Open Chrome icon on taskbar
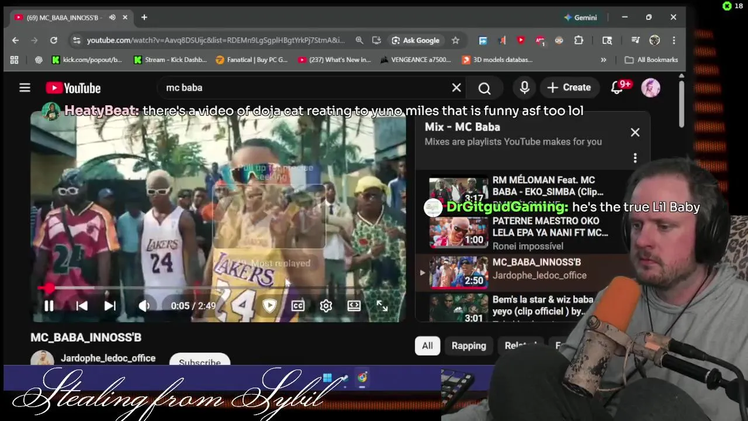Image resolution: width=748 pixels, height=421 pixels. coord(362,378)
